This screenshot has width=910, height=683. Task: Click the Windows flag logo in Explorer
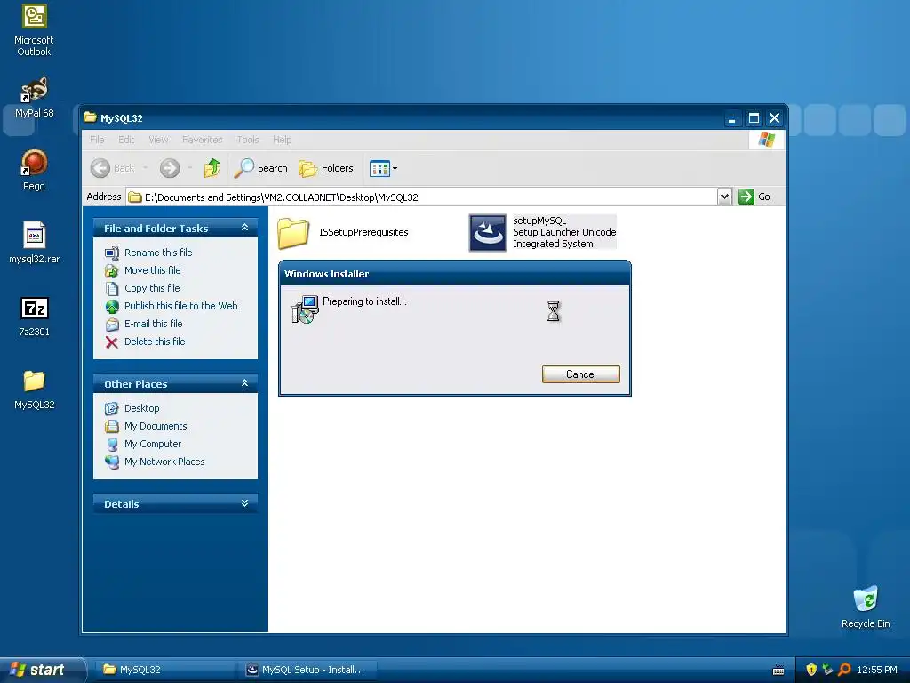(766, 140)
